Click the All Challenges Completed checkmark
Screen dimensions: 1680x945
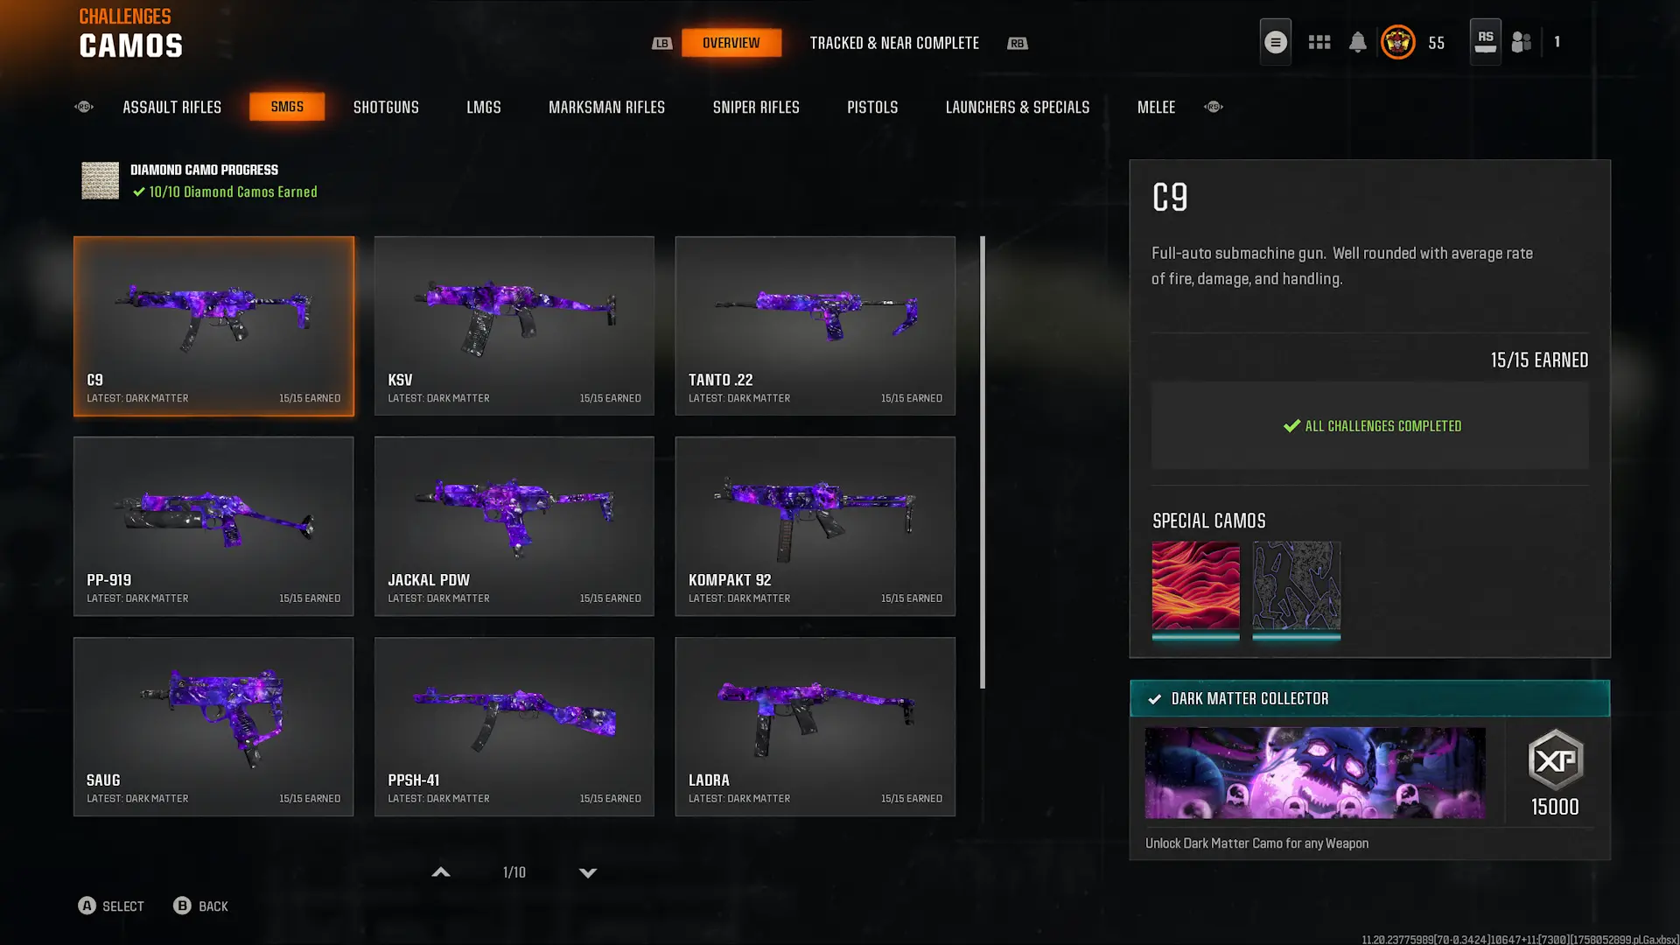[1291, 426]
